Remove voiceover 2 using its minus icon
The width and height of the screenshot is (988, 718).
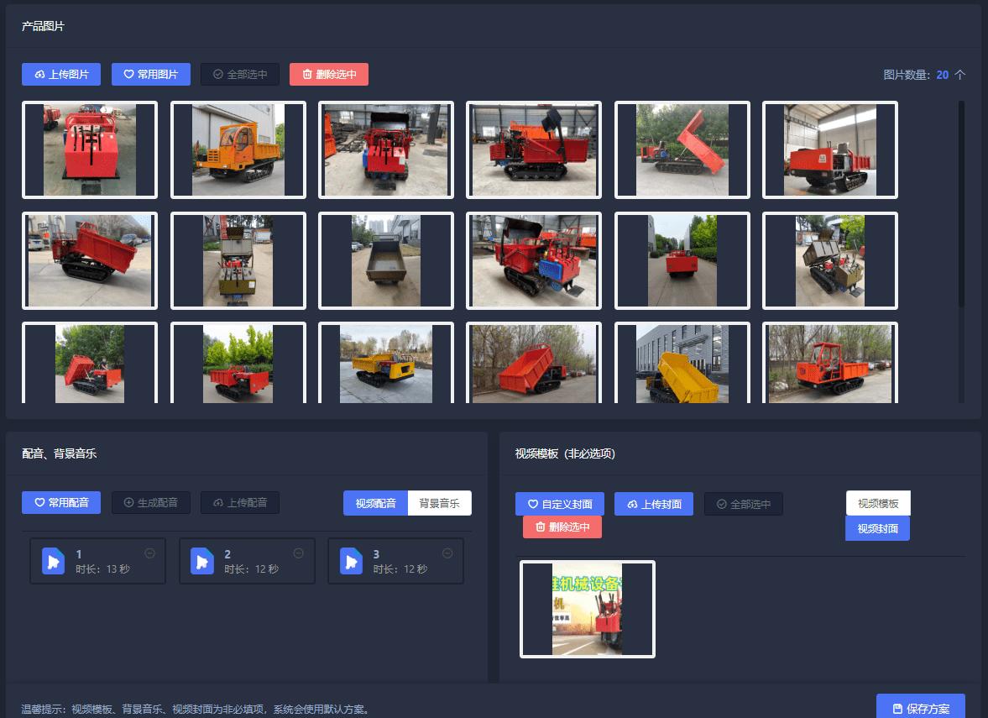coord(299,553)
